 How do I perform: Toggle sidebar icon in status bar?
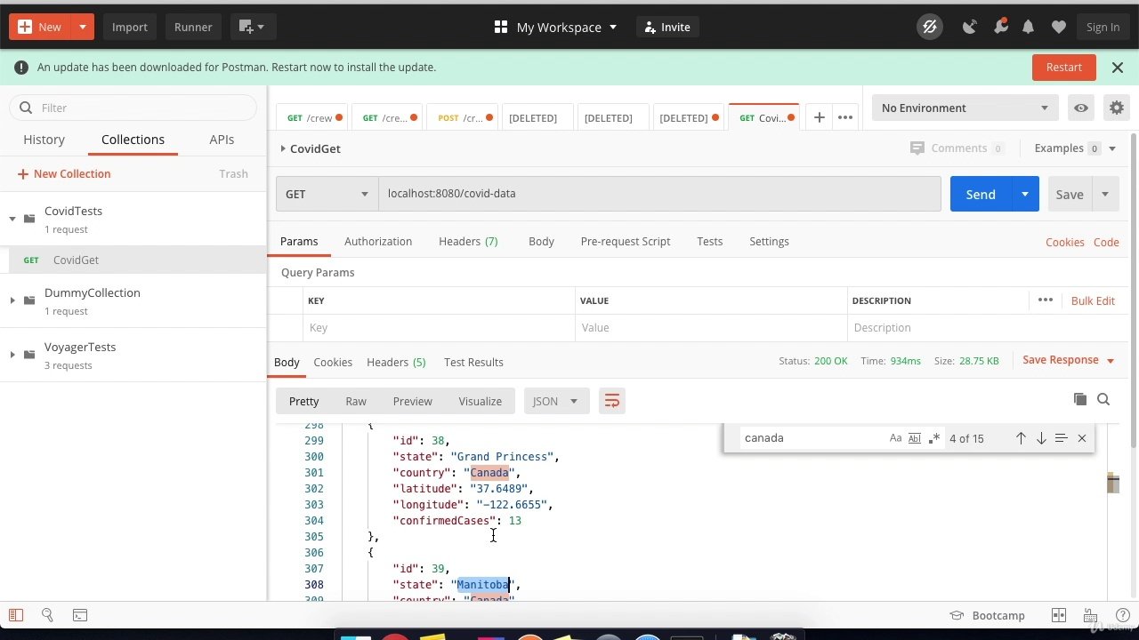coord(16,614)
